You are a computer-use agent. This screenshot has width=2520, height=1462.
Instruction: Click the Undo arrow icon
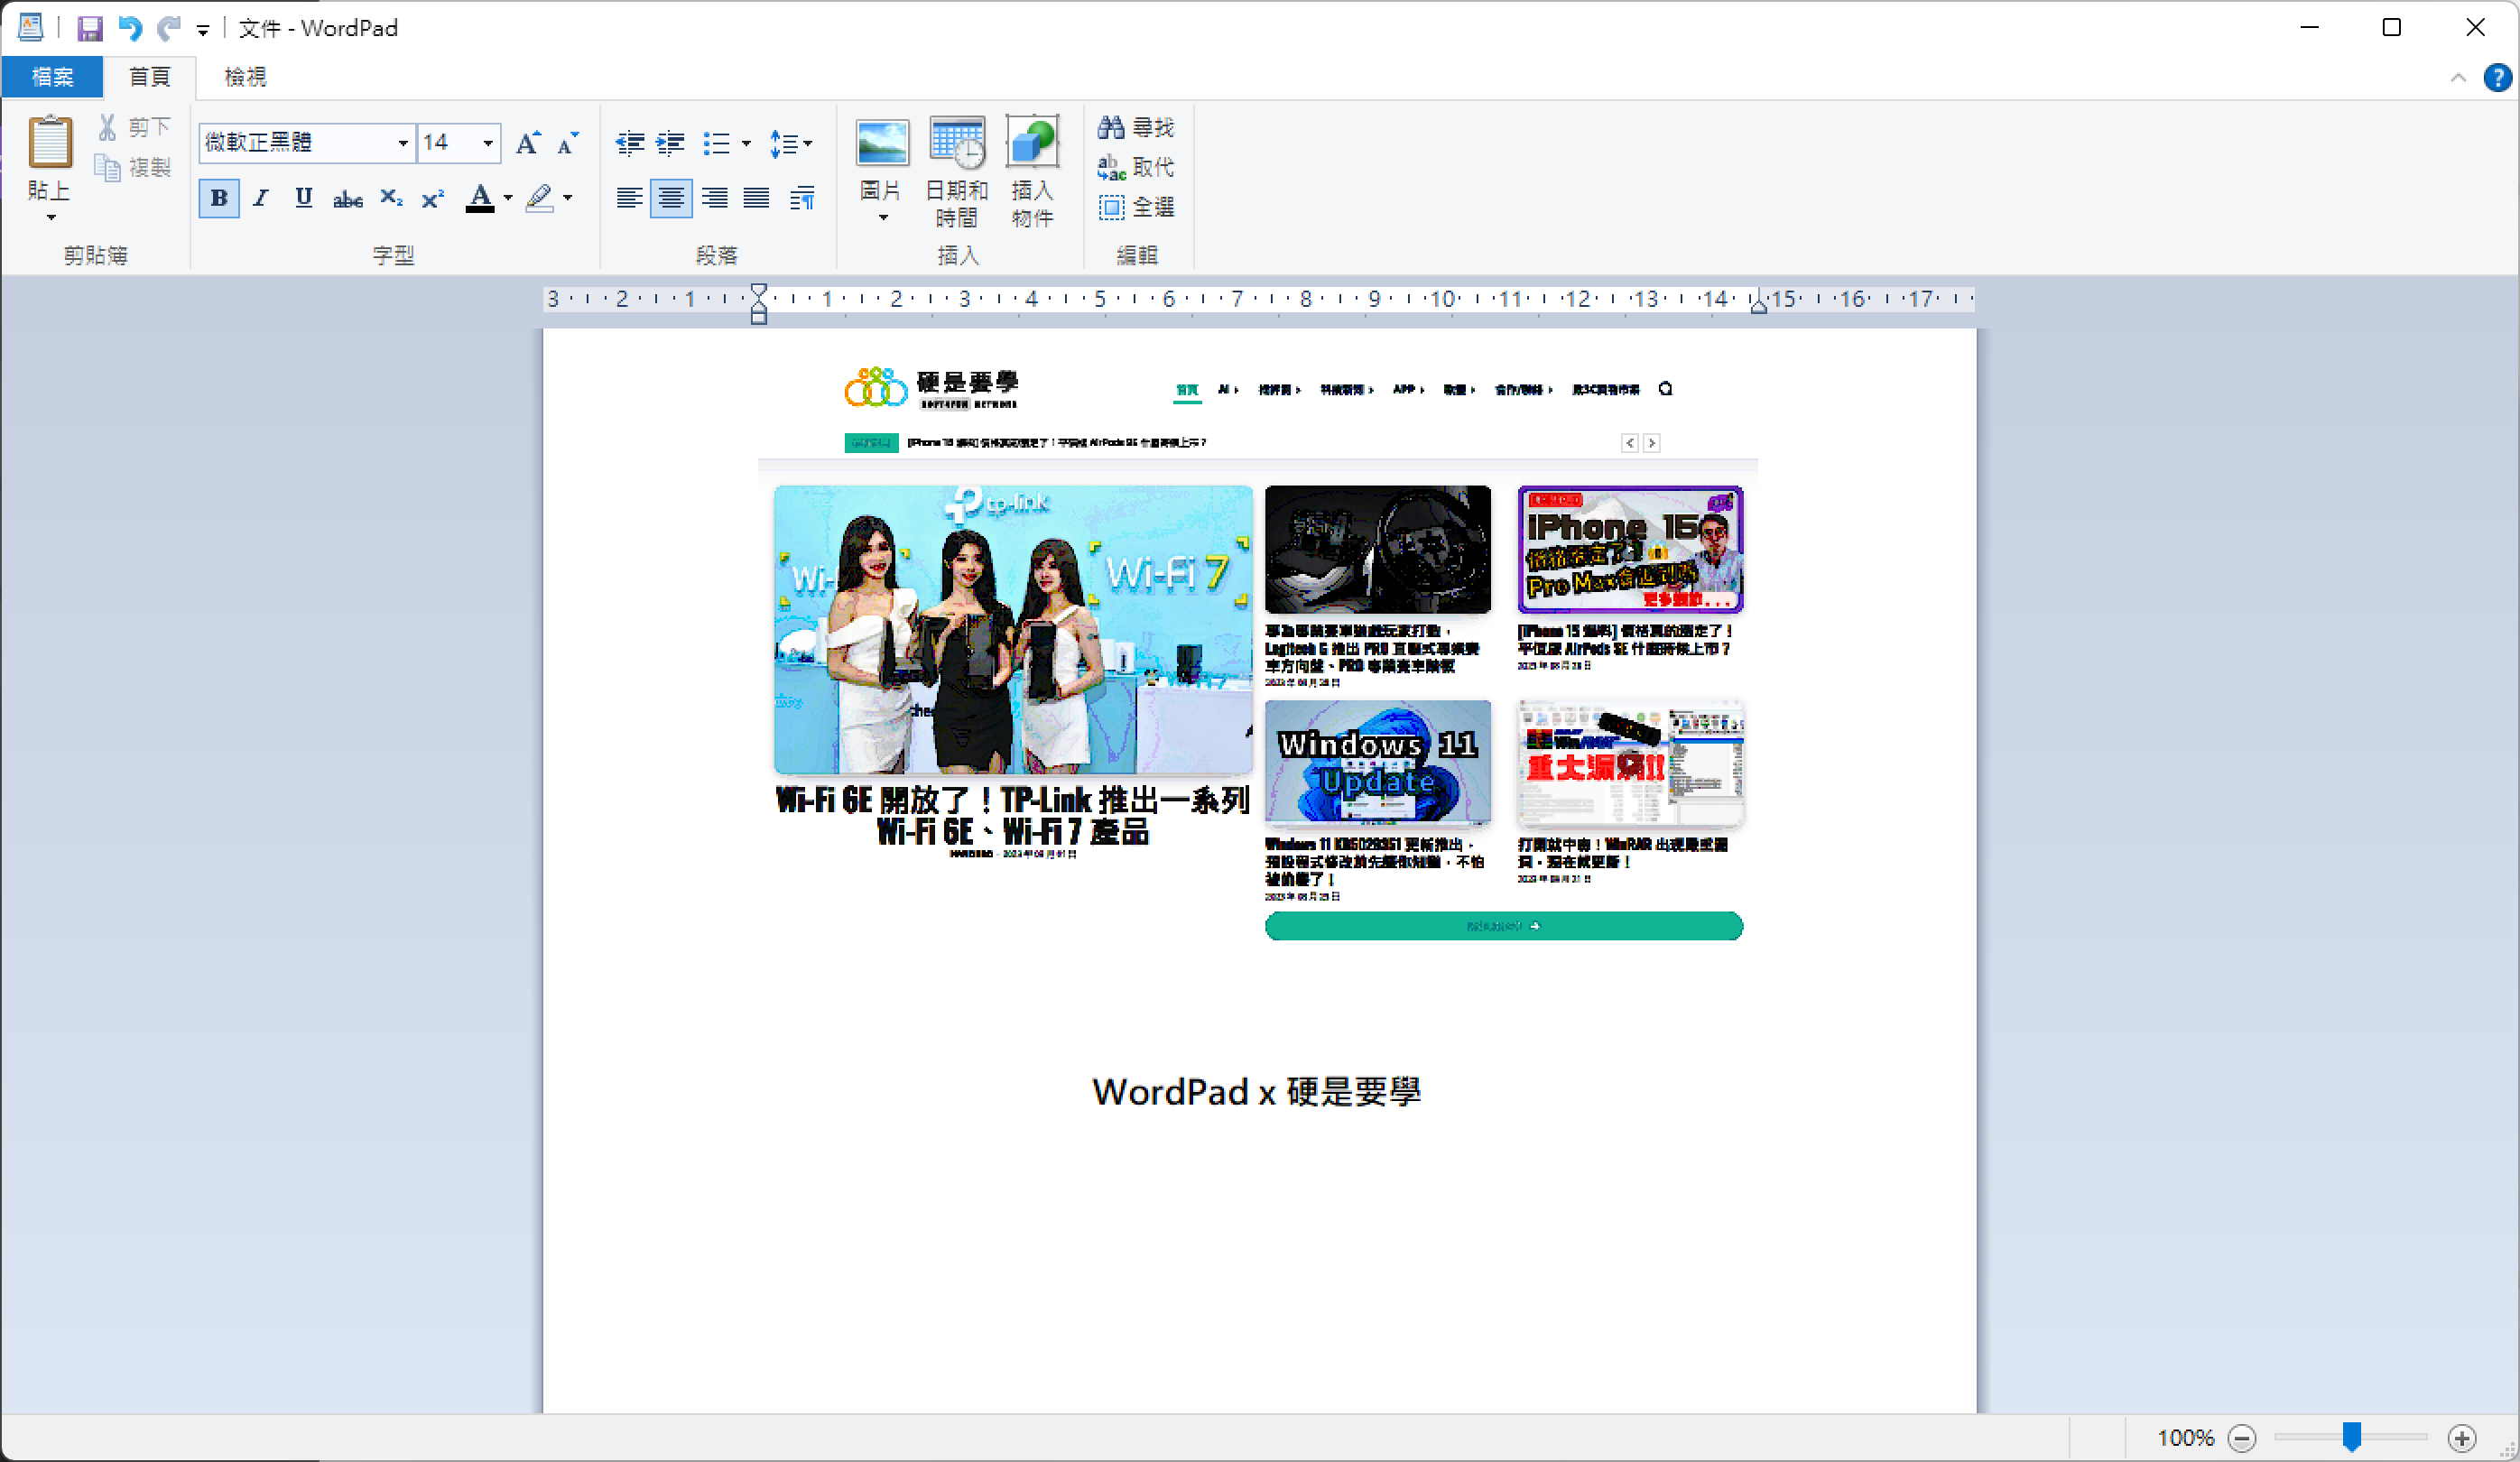[130, 28]
